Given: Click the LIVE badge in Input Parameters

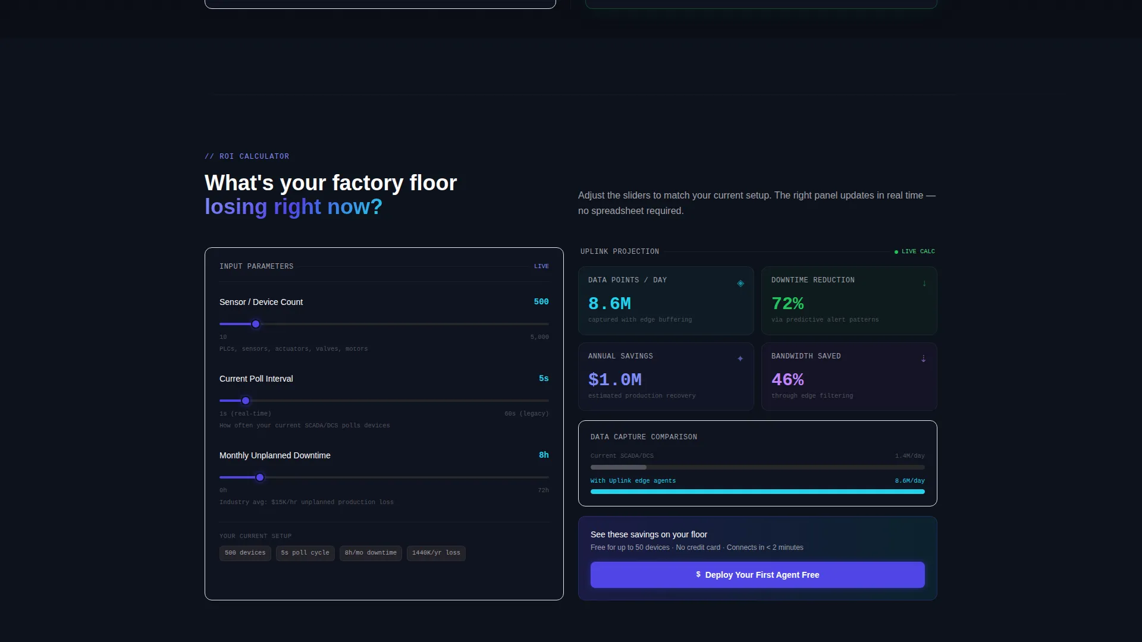Looking at the screenshot, I should 541,266.
